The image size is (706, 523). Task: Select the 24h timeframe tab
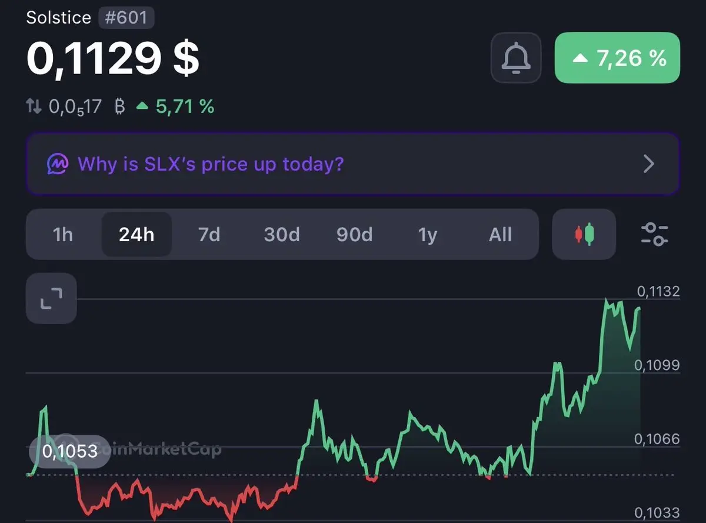tap(136, 235)
